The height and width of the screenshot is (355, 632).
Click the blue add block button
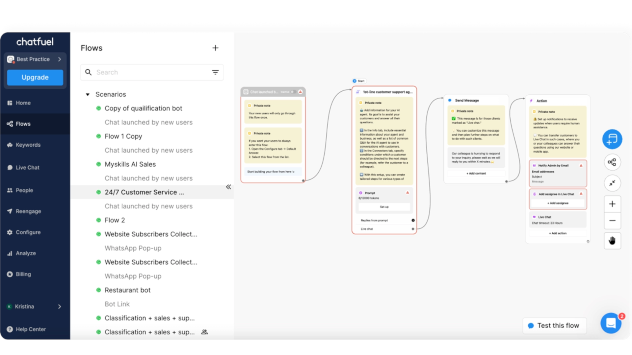(612, 139)
